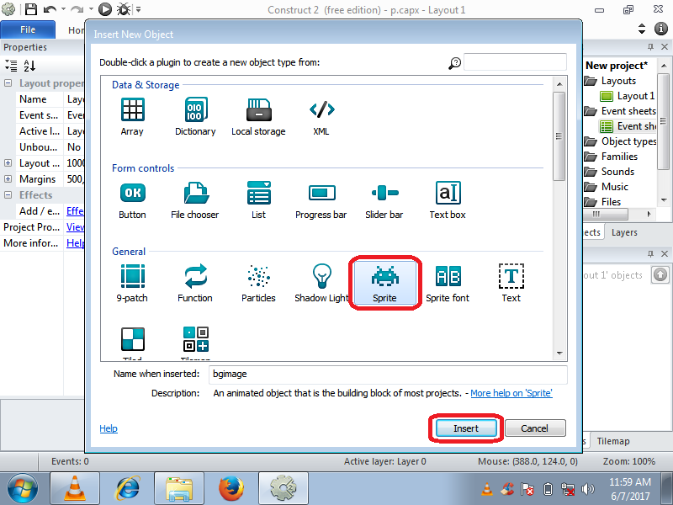673x505 pixels.
Task: Open the Families folder
Action: (x=619, y=157)
